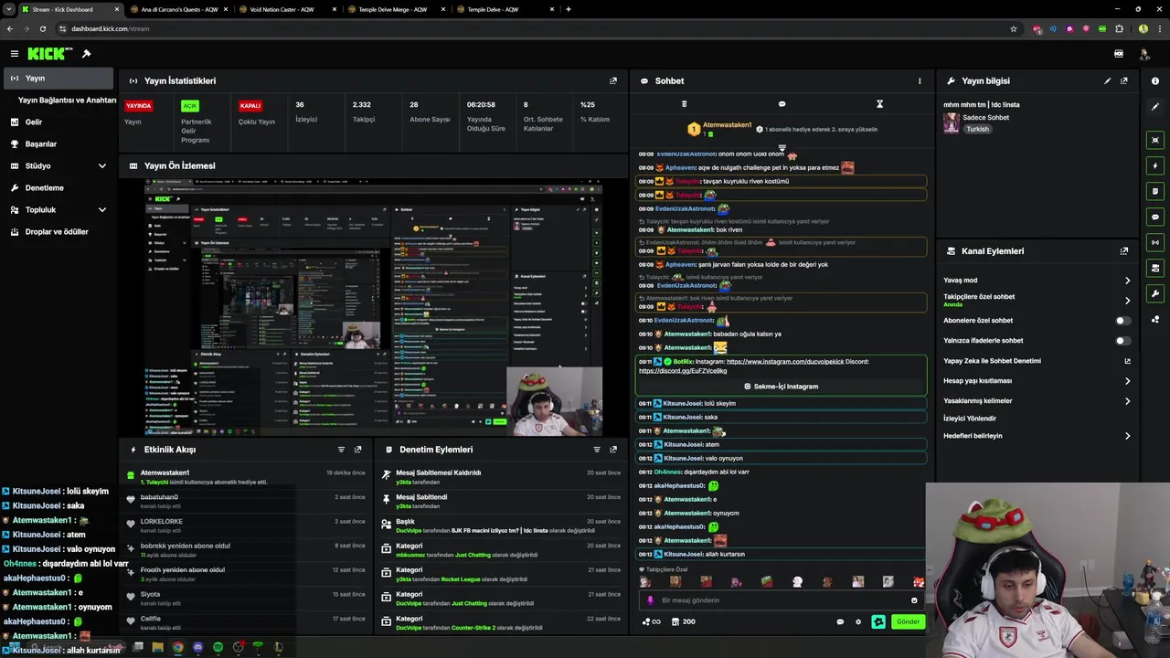The height and width of the screenshot is (658, 1170).
Task: Click the shop icon showing 200
Action: tap(683, 621)
